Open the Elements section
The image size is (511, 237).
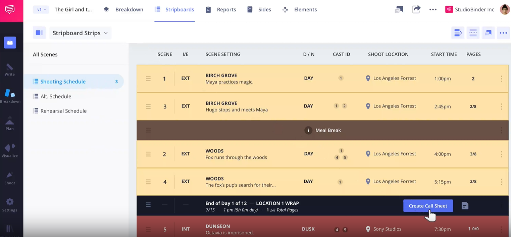tap(285, 9)
